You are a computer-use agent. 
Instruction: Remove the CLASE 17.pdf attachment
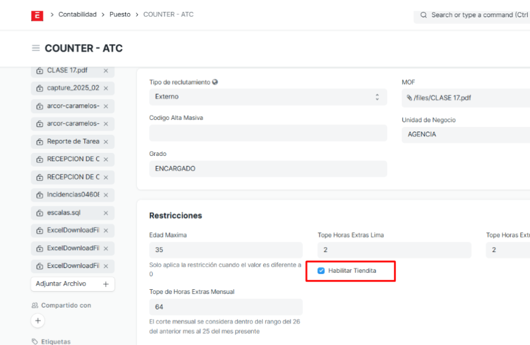[106, 71]
